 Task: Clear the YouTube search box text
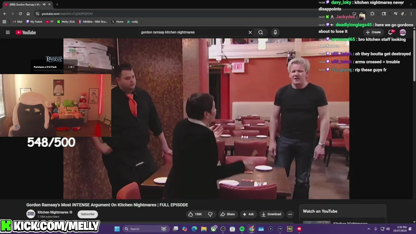250,32
